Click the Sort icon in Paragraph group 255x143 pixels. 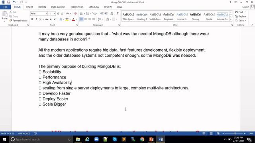click(112, 14)
